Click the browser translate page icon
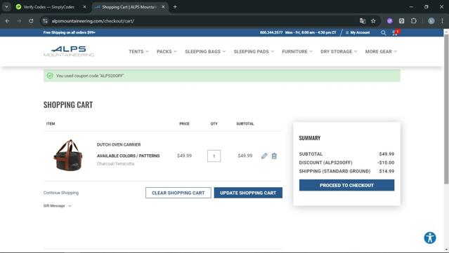Screen dimensions: 449x253 coord(363,21)
